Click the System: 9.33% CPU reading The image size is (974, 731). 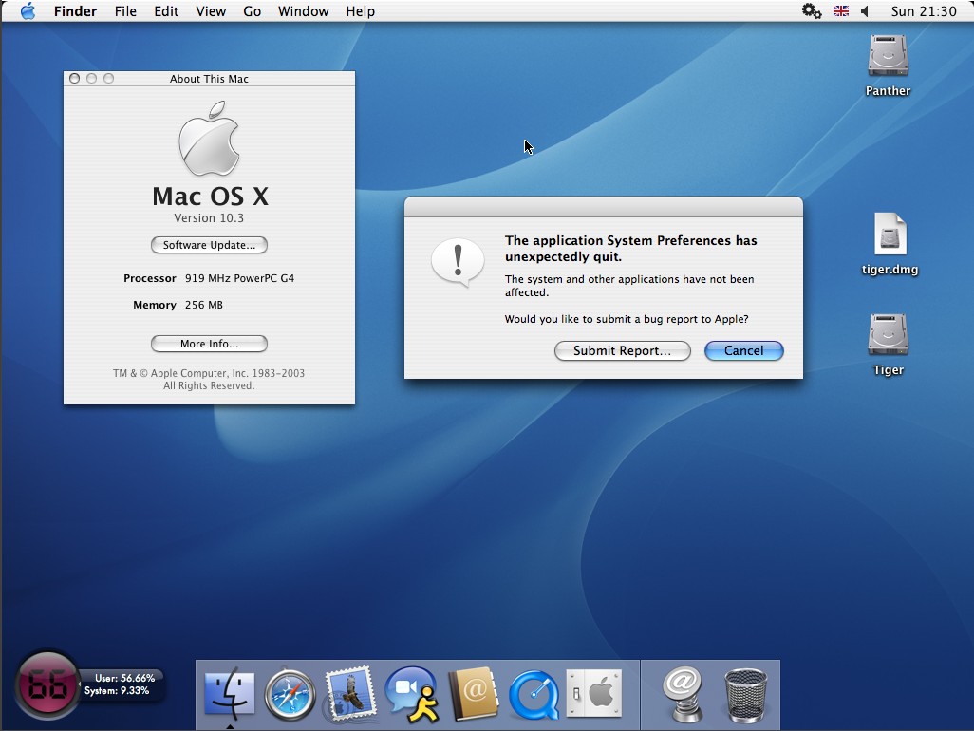click(117, 690)
